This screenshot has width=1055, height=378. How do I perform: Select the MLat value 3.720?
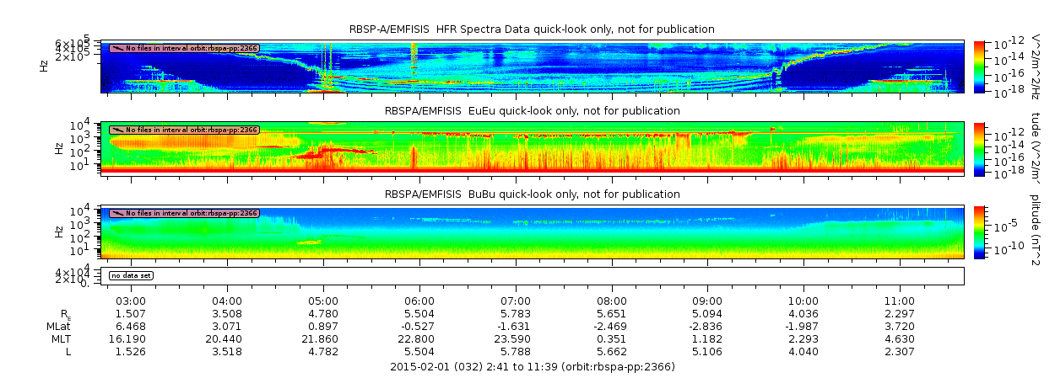pyautogui.click(x=900, y=326)
